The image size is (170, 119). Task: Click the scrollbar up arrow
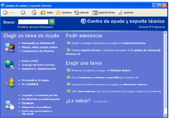(x=165, y=33)
